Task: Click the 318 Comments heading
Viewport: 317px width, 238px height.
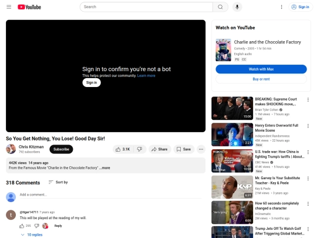Action: 23,183
